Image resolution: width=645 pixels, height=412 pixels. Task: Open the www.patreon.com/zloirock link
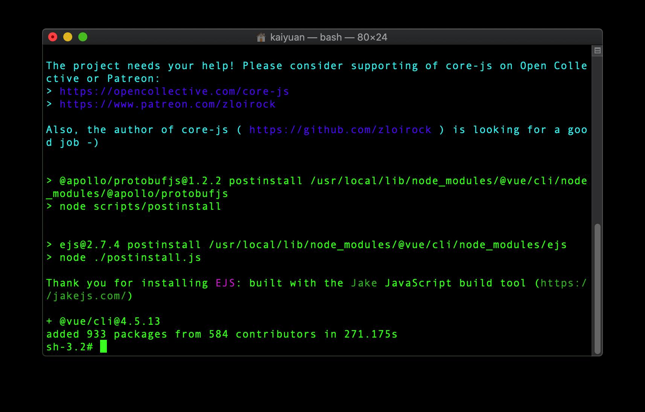tap(167, 104)
